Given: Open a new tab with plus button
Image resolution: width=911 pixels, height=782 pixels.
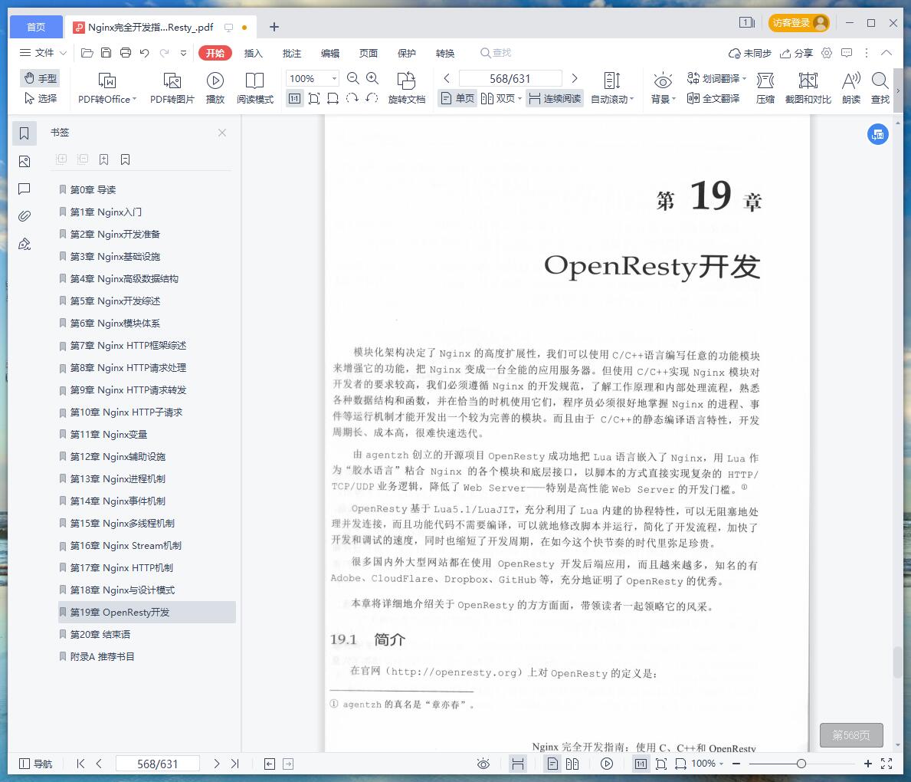Looking at the screenshot, I should (274, 27).
